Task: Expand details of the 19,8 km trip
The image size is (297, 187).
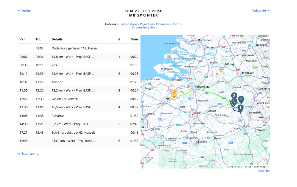Action: tap(93, 57)
